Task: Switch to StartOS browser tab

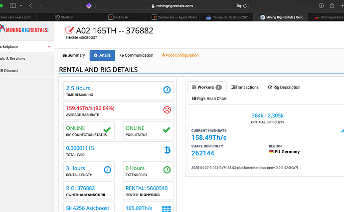Action: pos(64,17)
